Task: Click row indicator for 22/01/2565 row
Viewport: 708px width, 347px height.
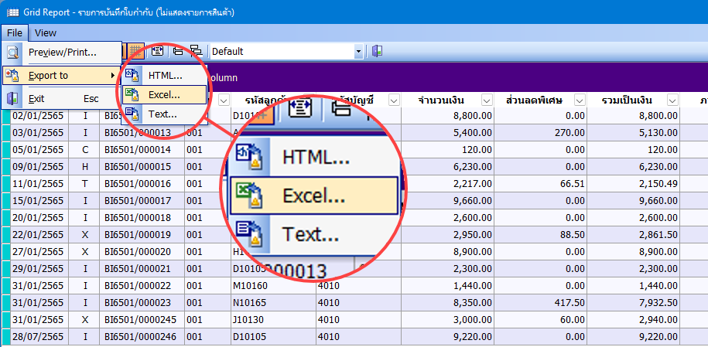Action: pyautogui.click(x=5, y=233)
